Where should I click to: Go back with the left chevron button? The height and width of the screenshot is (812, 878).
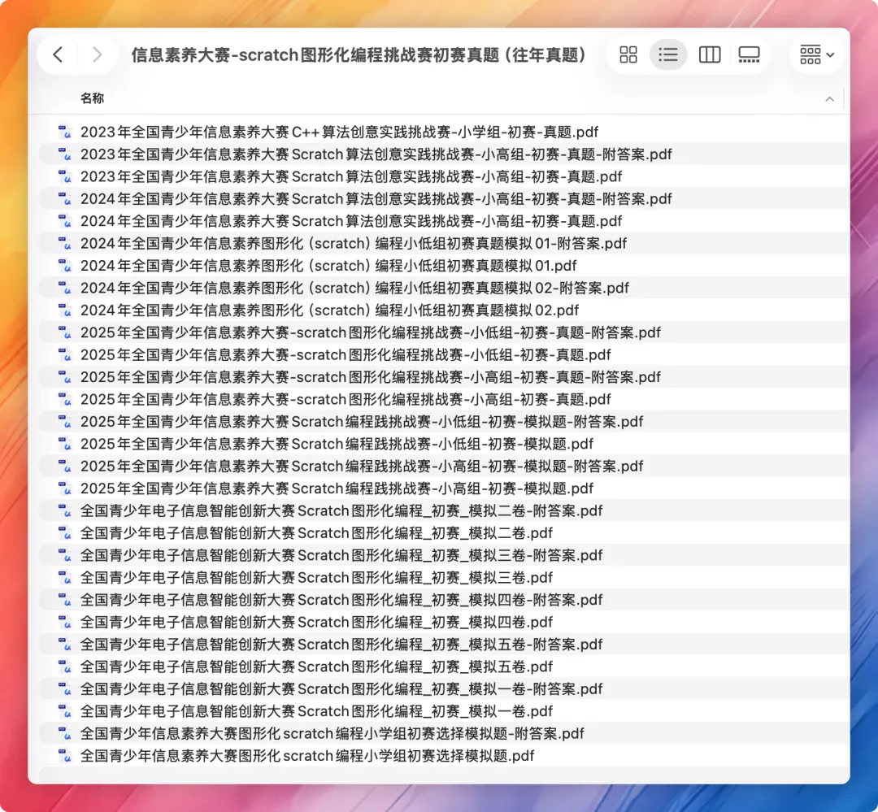coord(58,54)
